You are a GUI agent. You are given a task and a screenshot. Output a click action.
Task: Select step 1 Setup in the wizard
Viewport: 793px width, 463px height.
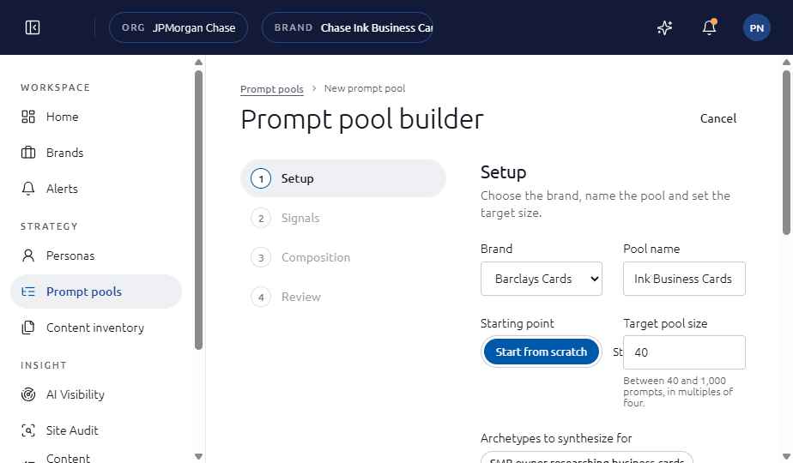click(343, 178)
